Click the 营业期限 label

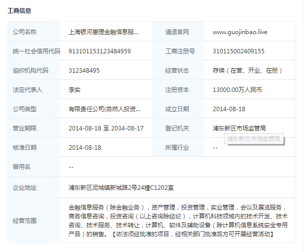tap(25, 128)
